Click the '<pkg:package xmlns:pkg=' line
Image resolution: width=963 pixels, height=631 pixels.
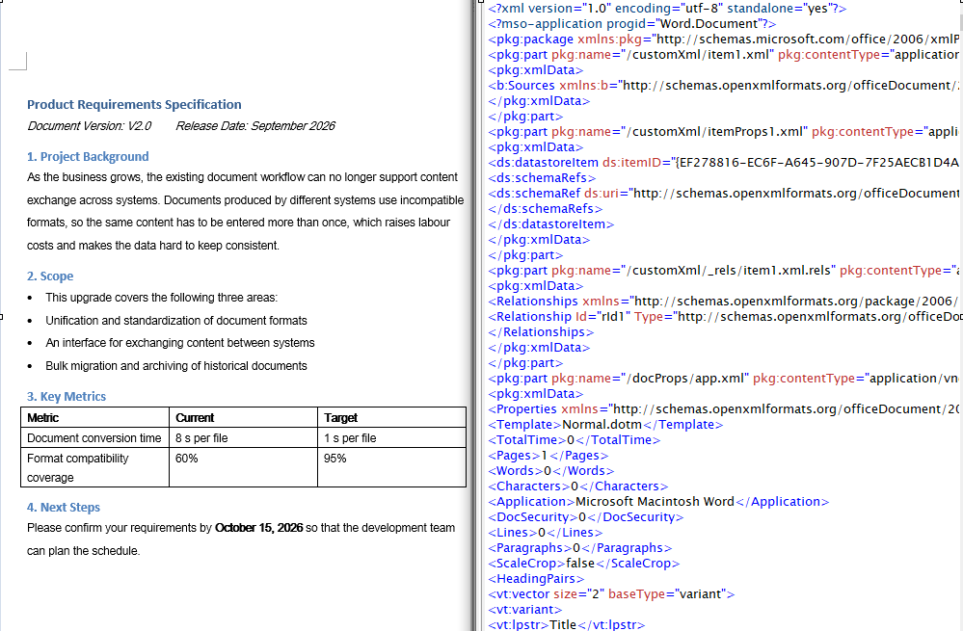coord(724,39)
